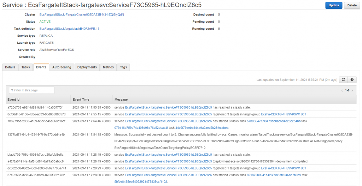The image size is (362, 186).
Task: Switch to the Details tab
Action: tap(10, 67)
